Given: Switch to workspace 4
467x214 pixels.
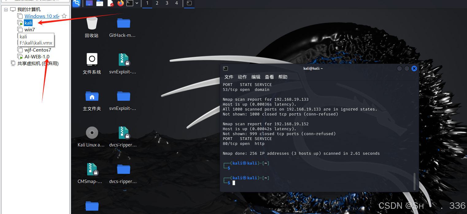Looking at the screenshot, I should click(x=176, y=3).
